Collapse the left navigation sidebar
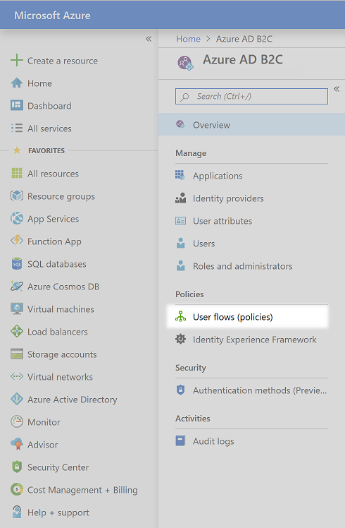This screenshot has height=528, width=345. pos(149,39)
